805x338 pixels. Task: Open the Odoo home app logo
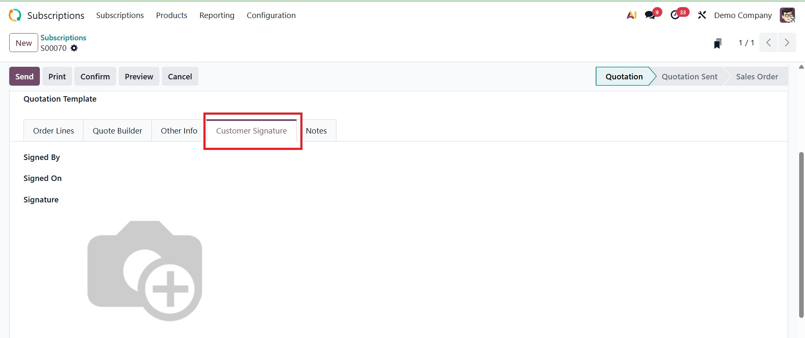click(x=15, y=15)
